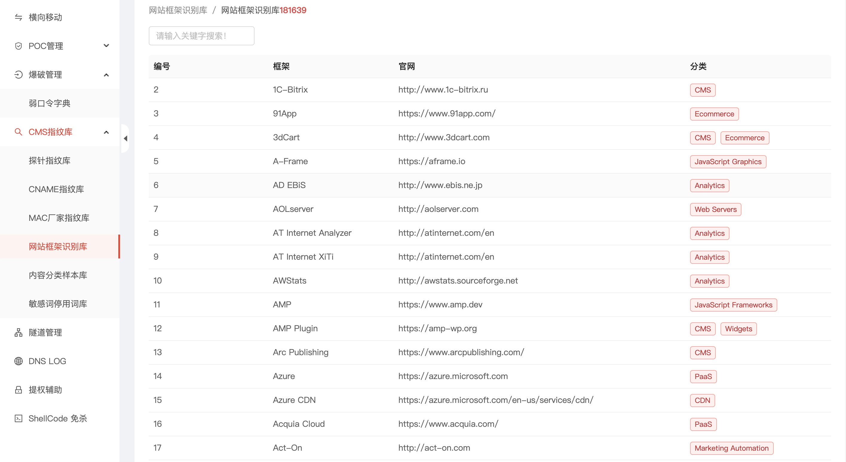
Task: Open the 弱口令字典 menu item
Action: pyautogui.click(x=50, y=103)
